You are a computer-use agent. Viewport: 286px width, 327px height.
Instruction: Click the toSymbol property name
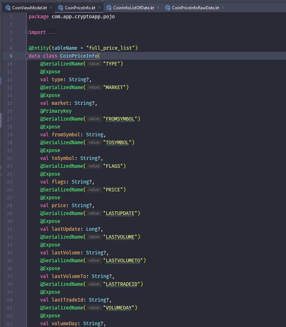(x=63, y=158)
